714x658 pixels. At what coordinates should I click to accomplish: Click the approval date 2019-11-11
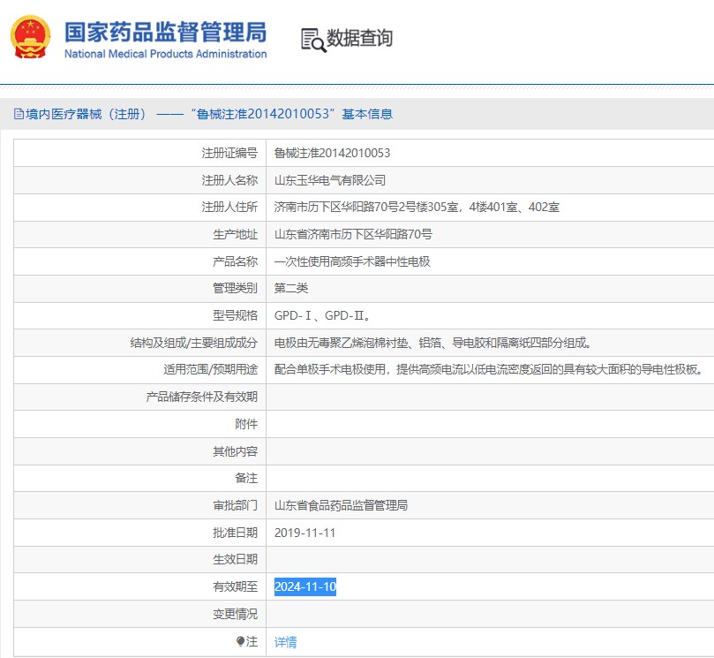304,533
